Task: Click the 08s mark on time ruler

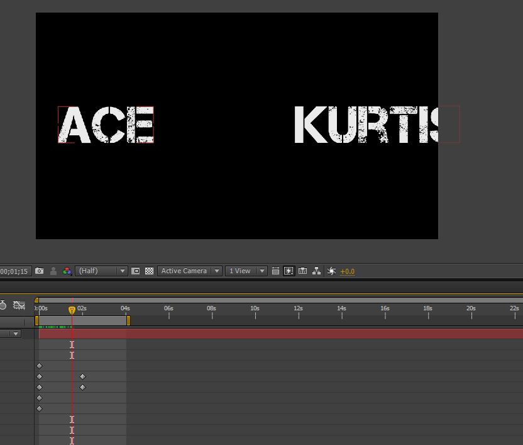Action: 211,308
